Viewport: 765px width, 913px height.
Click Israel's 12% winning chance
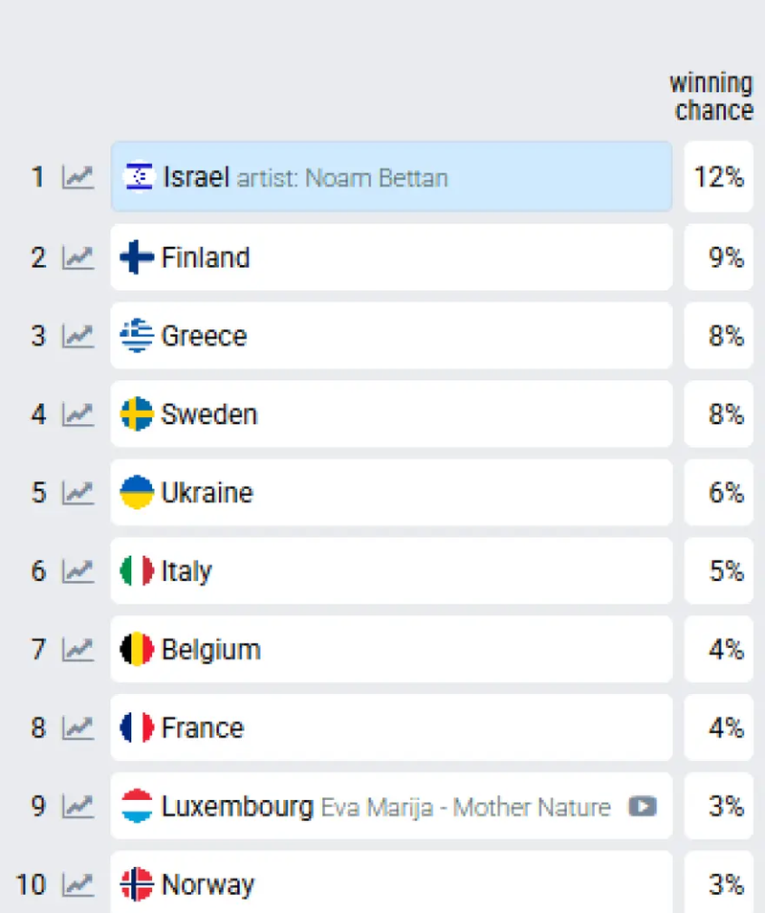point(718,177)
